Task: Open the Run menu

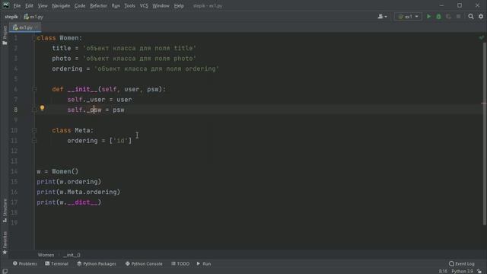Action: [116, 5]
